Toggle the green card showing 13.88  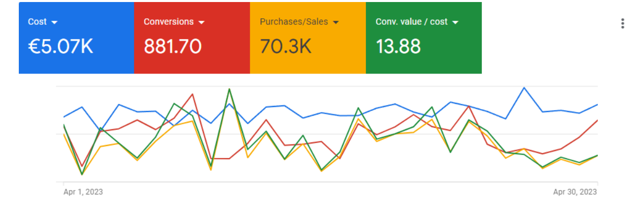424,38
